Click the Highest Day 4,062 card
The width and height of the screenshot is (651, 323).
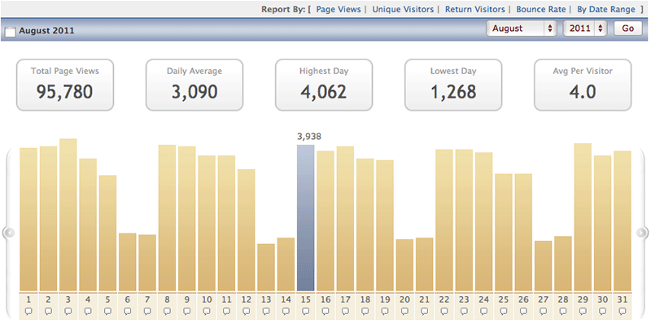point(324,85)
